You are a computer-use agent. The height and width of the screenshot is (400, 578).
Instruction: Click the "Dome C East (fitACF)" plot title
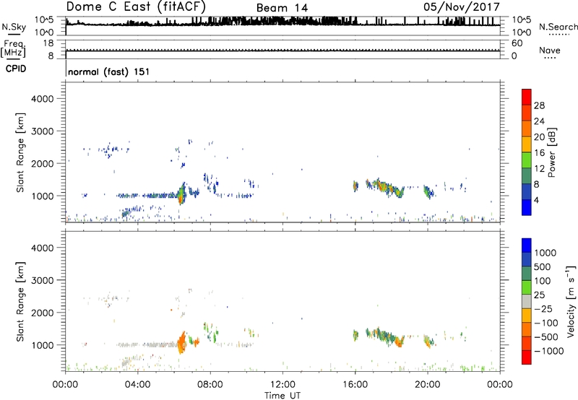(x=136, y=6)
